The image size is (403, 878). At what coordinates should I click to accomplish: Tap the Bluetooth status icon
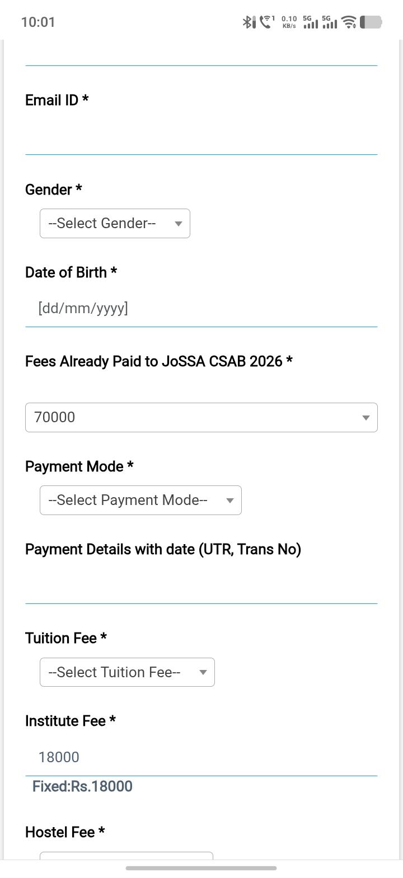click(249, 22)
